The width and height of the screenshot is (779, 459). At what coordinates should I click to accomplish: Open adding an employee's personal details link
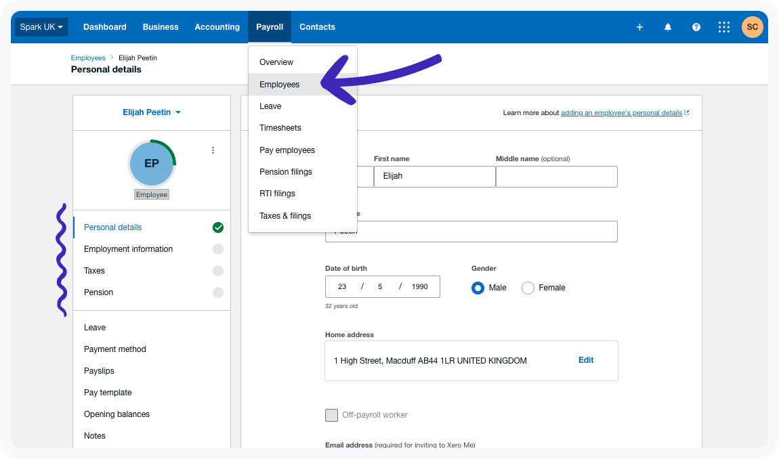click(622, 113)
